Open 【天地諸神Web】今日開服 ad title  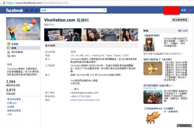coord(159,108)
